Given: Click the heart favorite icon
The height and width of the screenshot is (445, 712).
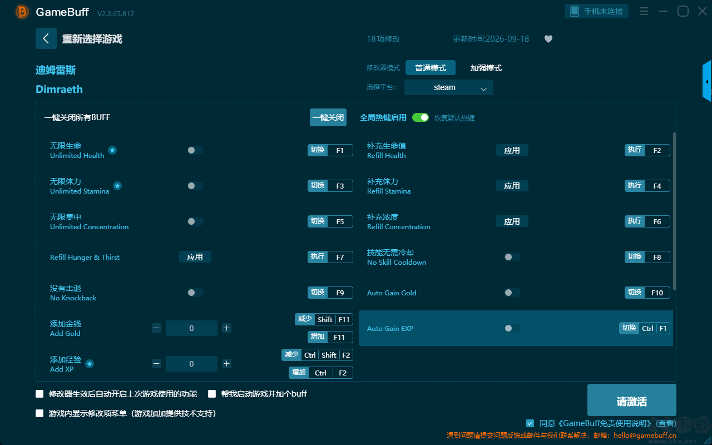Looking at the screenshot, I should tap(548, 39).
